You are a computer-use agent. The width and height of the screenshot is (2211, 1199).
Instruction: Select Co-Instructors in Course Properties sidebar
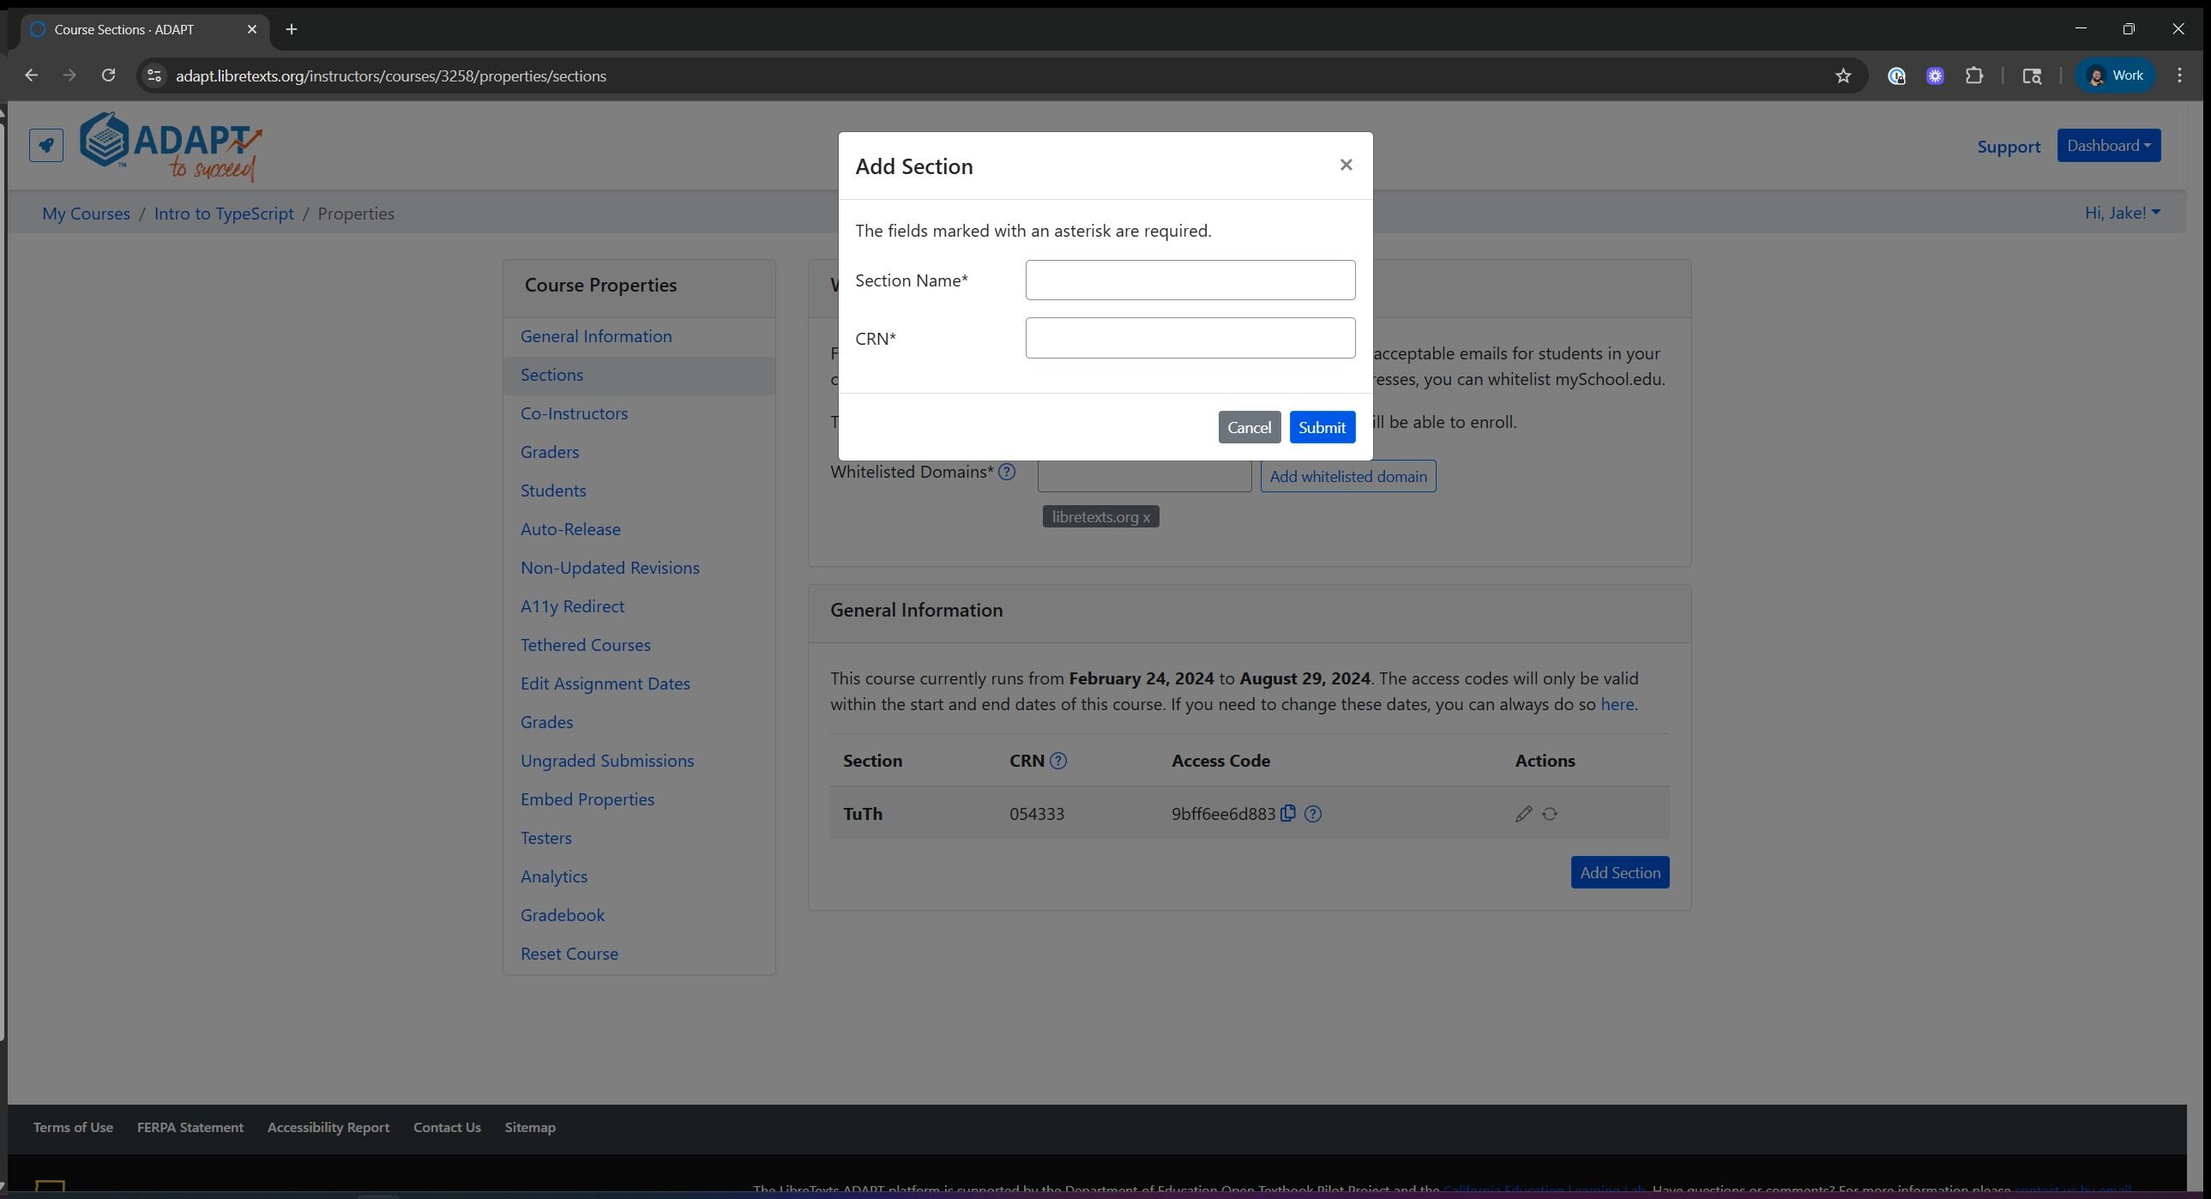point(575,413)
